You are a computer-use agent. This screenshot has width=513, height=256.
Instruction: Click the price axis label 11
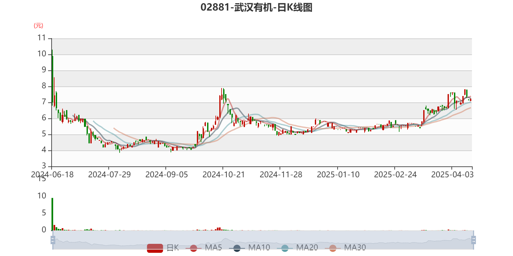[42, 38]
